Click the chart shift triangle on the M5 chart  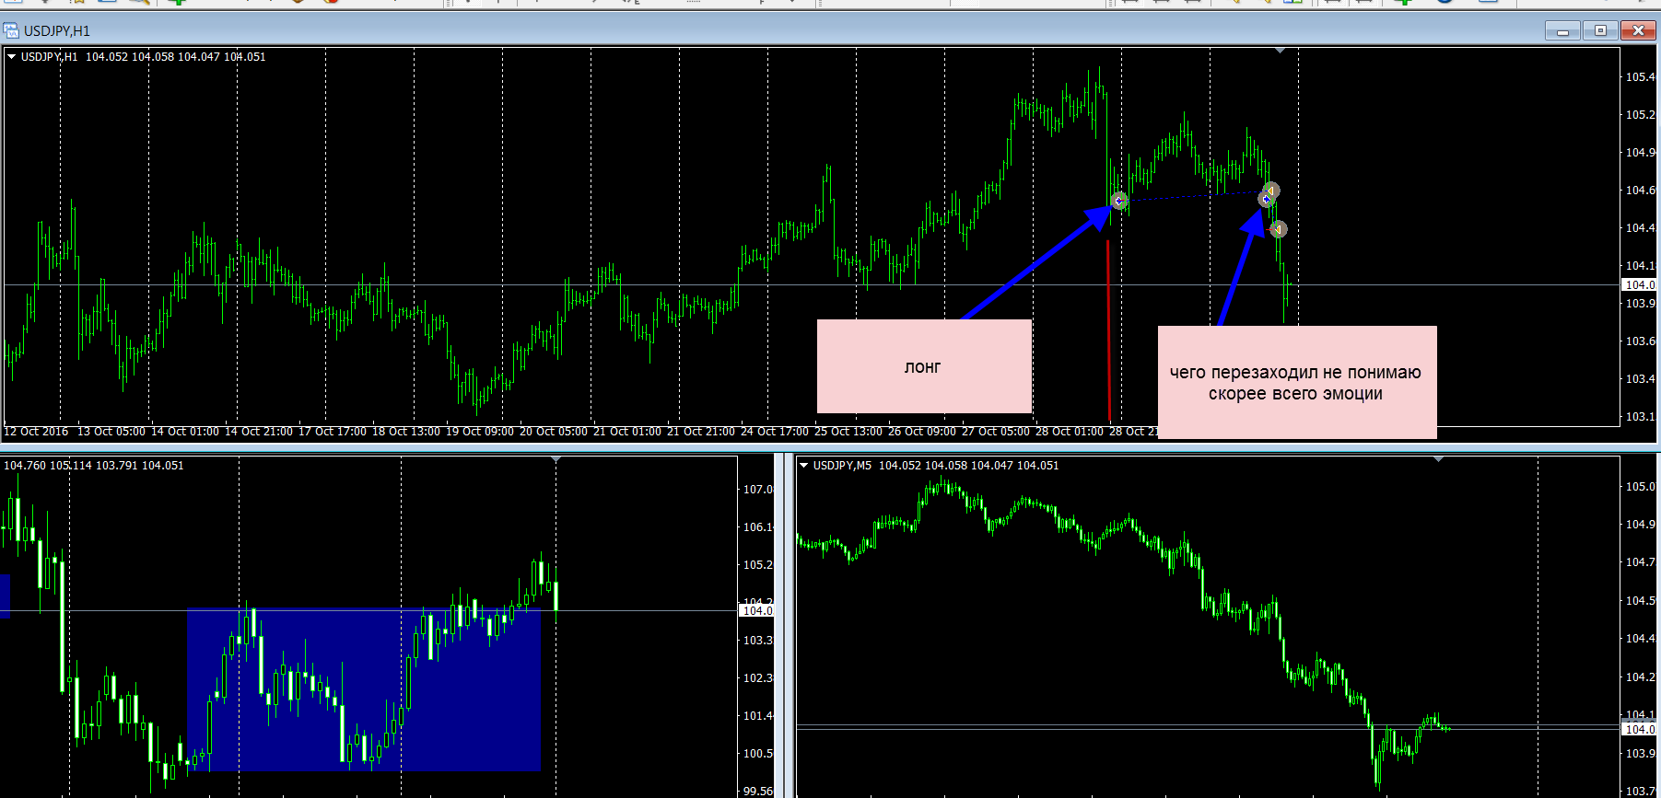tap(1439, 458)
